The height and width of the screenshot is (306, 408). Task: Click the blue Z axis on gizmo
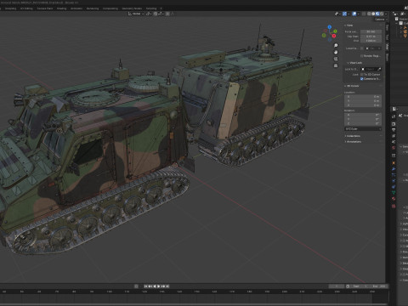[330, 27]
